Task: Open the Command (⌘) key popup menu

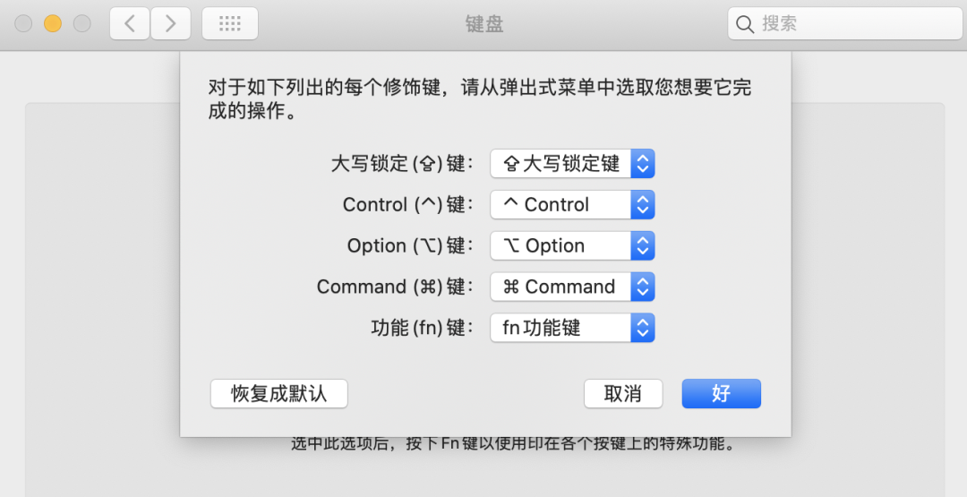Action: tap(561, 287)
